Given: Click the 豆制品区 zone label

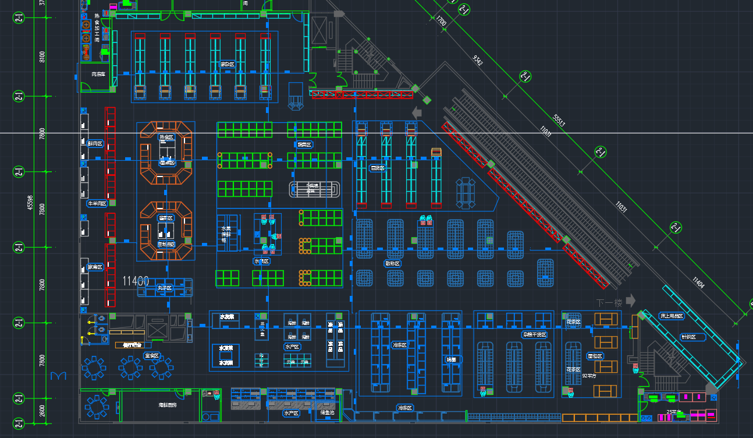Looking at the screenshot, I should (166, 244).
